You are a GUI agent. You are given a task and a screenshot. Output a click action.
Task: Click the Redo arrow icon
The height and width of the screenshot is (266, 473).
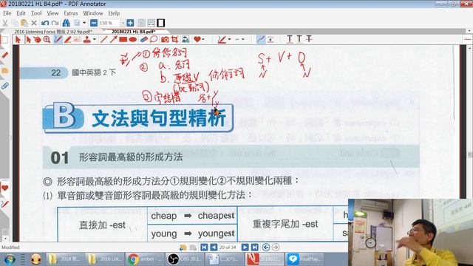coord(55,23)
